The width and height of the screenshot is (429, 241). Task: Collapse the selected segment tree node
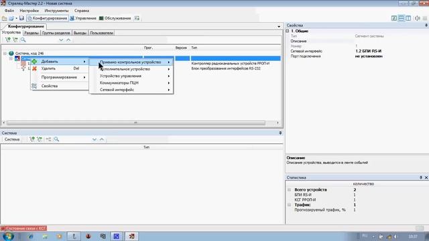(x=11, y=58)
